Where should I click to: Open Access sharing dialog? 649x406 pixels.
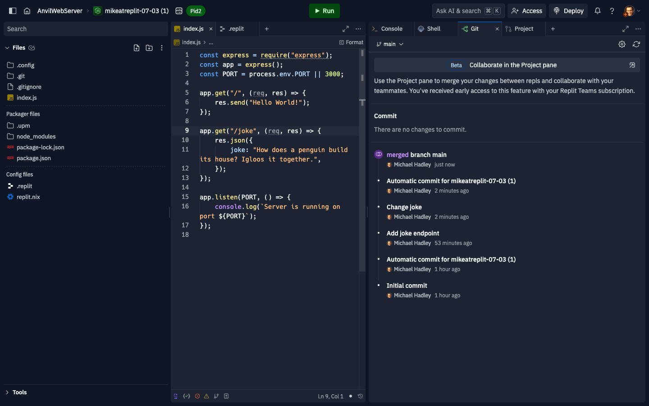(x=527, y=11)
